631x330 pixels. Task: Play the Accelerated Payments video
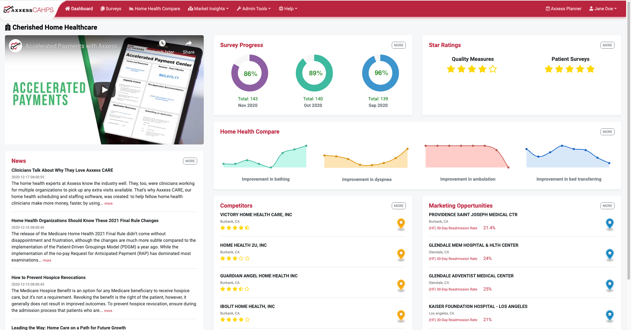tap(105, 89)
